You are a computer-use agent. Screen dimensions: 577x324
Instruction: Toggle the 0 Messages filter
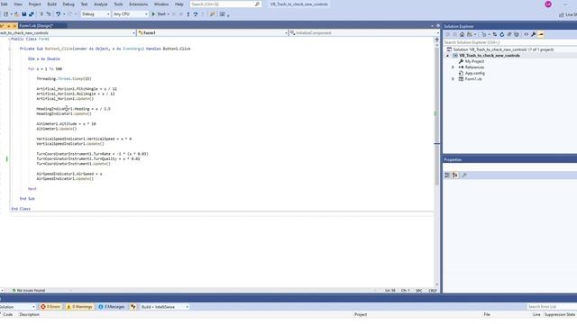pos(112,307)
